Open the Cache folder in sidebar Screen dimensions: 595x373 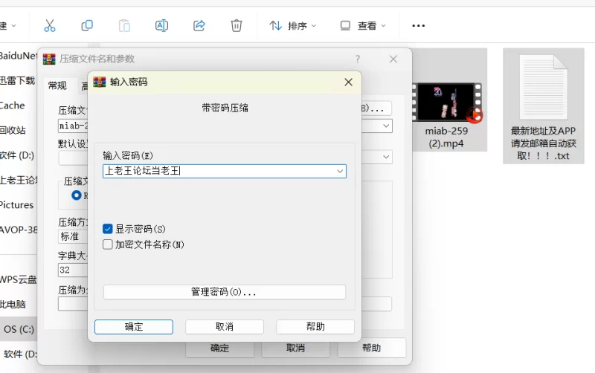pos(13,106)
